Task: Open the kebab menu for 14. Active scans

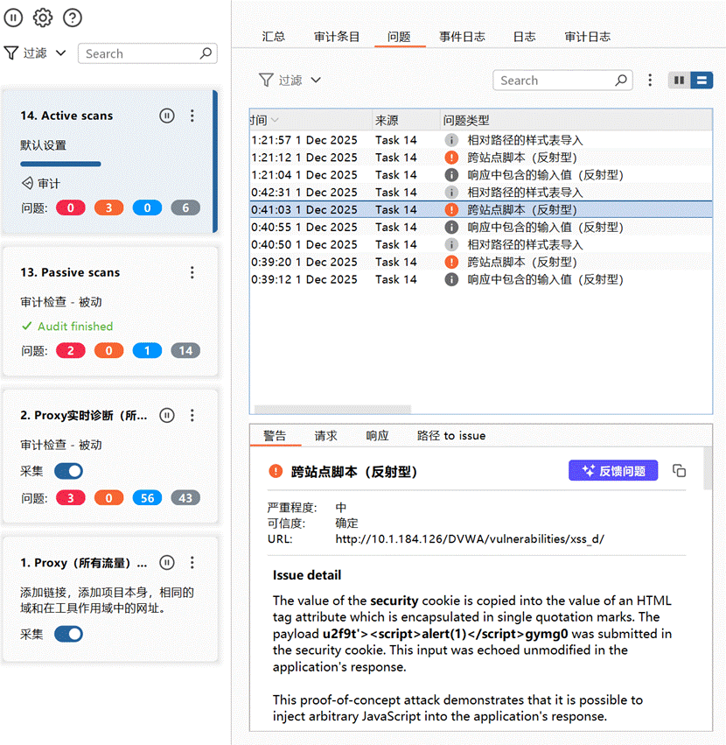Action: [192, 116]
